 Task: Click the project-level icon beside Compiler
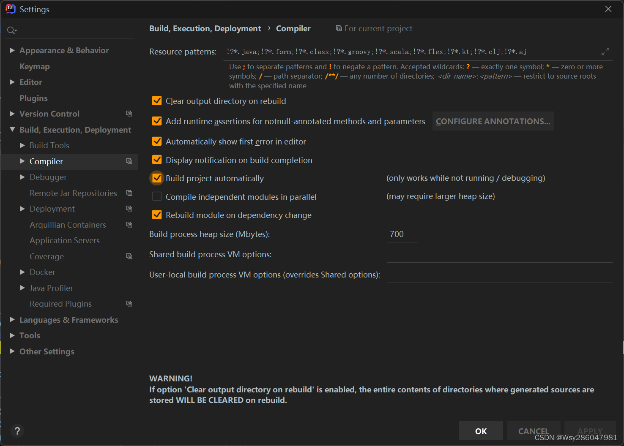(x=129, y=161)
